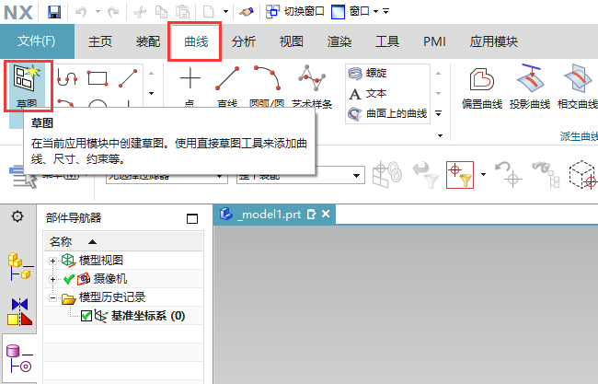Collapse the 模型历史记录 node
This screenshot has width=598, height=384.
pos(52,297)
